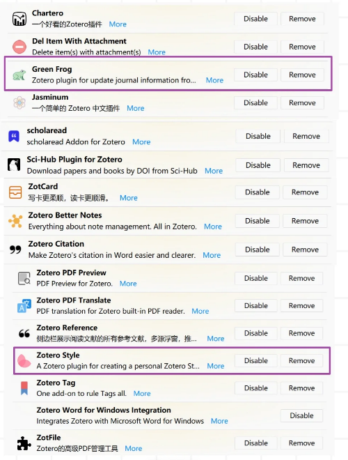Remove the Sci-Hub Plugin for Zotero
This screenshot has height=460, width=348.
point(306,165)
